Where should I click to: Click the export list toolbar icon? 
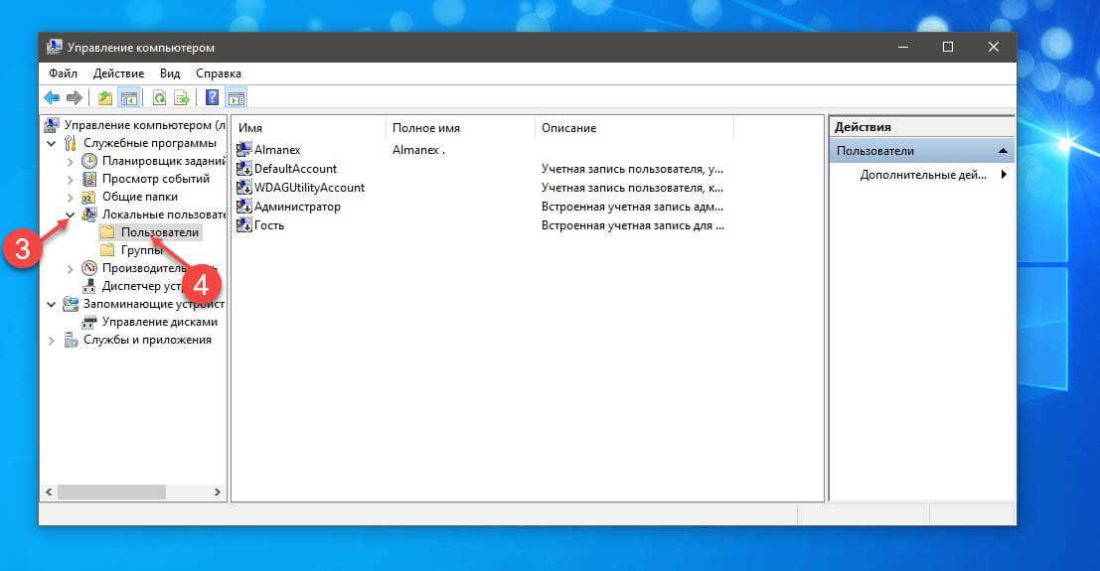pyautogui.click(x=182, y=97)
